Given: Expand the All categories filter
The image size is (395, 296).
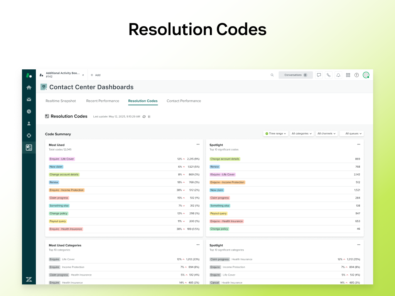Looking at the screenshot, I should (x=302, y=134).
